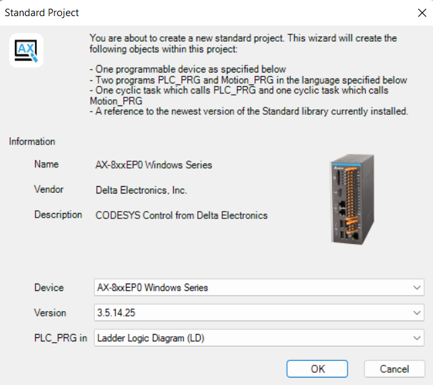Click the CODESYS Control description text
This screenshot has height=385, width=433.
click(182, 216)
